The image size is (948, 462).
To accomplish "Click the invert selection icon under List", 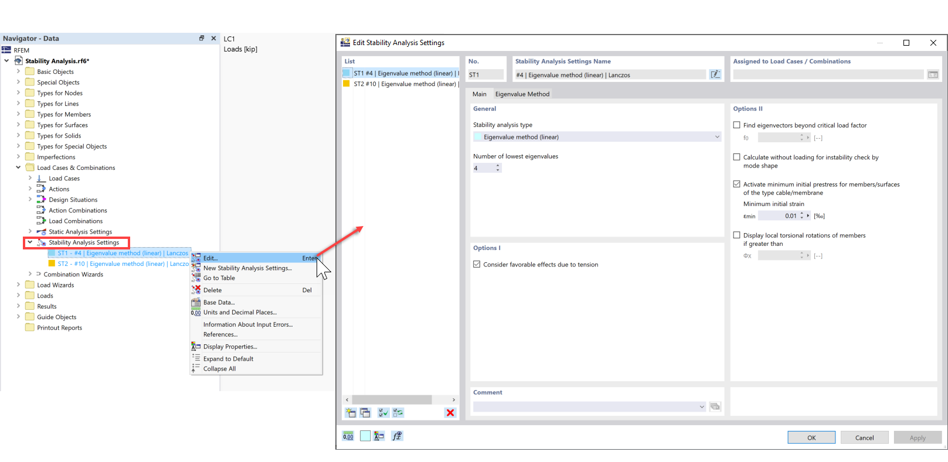I will (x=398, y=413).
